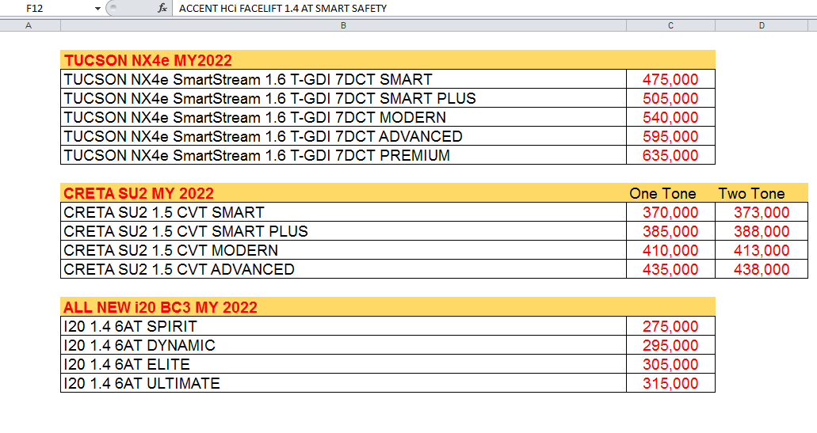
Task: Select column B header
Action: [343, 25]
